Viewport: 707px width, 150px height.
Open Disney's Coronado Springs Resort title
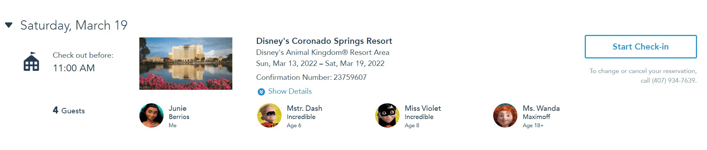click(324, 41)
